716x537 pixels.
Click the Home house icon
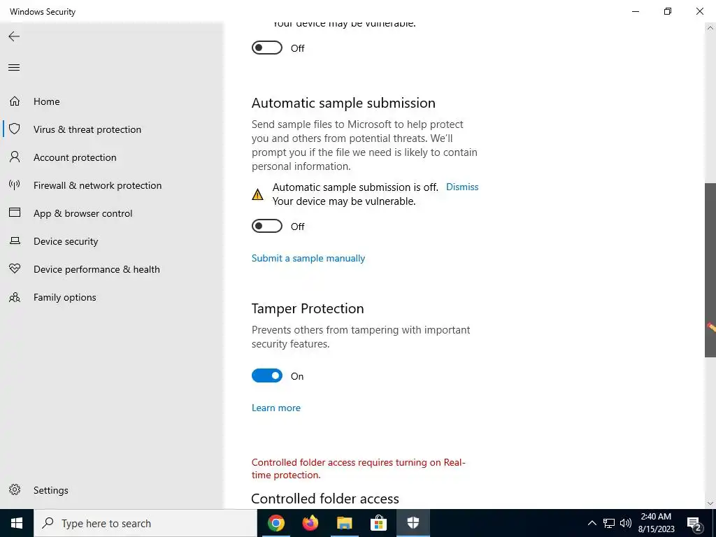pyautogui.click(x=15, y=101)
